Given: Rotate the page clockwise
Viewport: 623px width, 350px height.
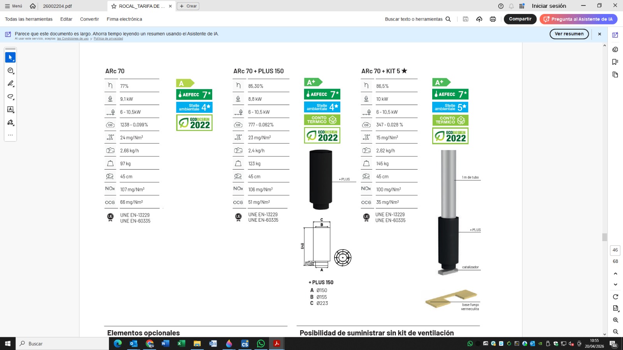Looking at the screenshot, I should (x=616, y=297).
